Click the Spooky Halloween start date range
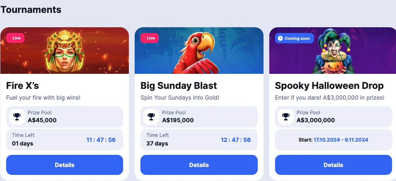This screenshot has width=396, height=181. [341, 140]
